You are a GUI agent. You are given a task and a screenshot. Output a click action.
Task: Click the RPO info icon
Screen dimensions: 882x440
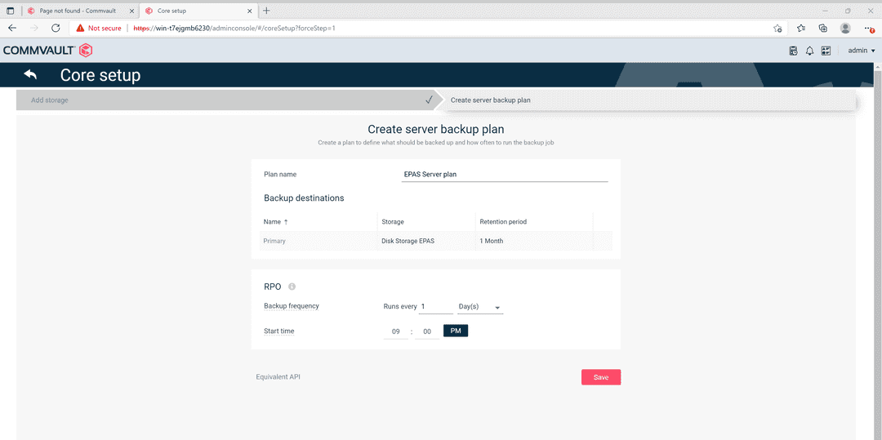pos(292,287)
